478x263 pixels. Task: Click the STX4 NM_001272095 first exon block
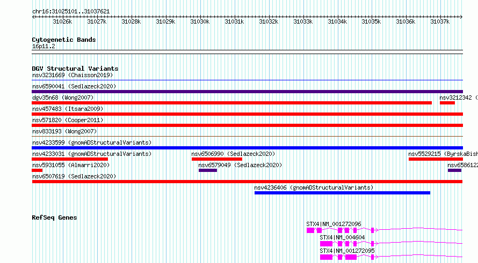point(326,257)
